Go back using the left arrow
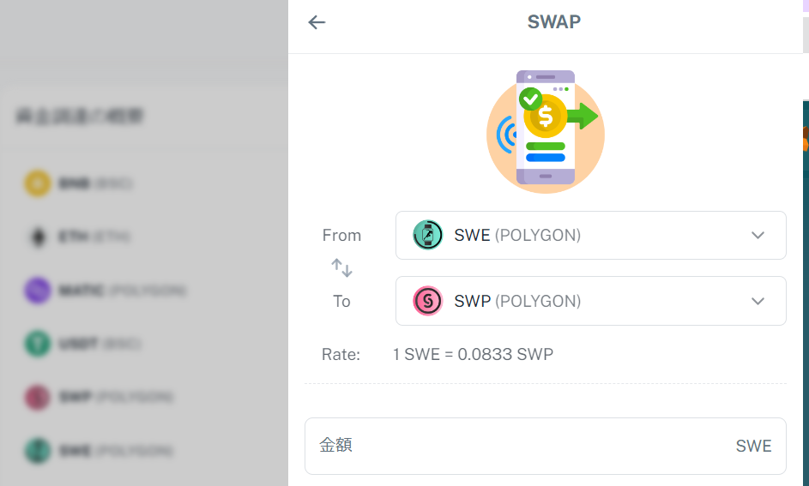The height and width of the screenshot is (486, 809). click(317, 22)
